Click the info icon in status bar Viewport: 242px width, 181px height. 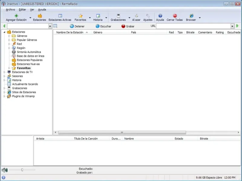click(x=4, y=178)
